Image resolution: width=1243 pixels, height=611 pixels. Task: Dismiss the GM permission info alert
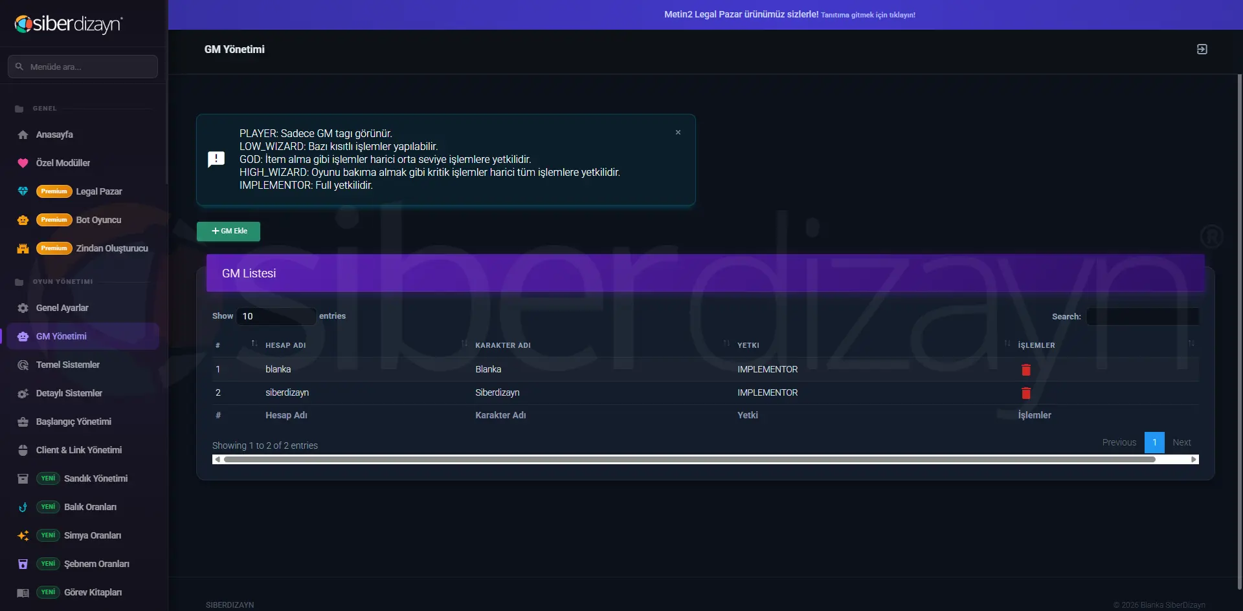pos(678,133)
